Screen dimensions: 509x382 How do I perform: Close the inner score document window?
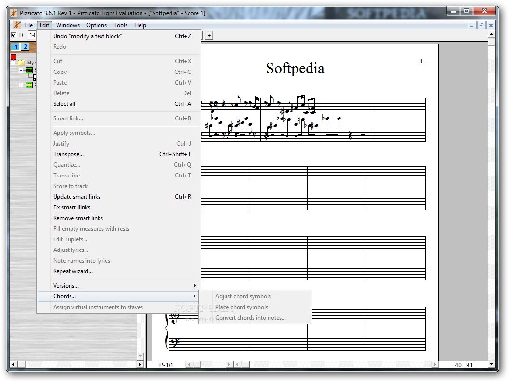pyautogui.click(x=491, y=25)
